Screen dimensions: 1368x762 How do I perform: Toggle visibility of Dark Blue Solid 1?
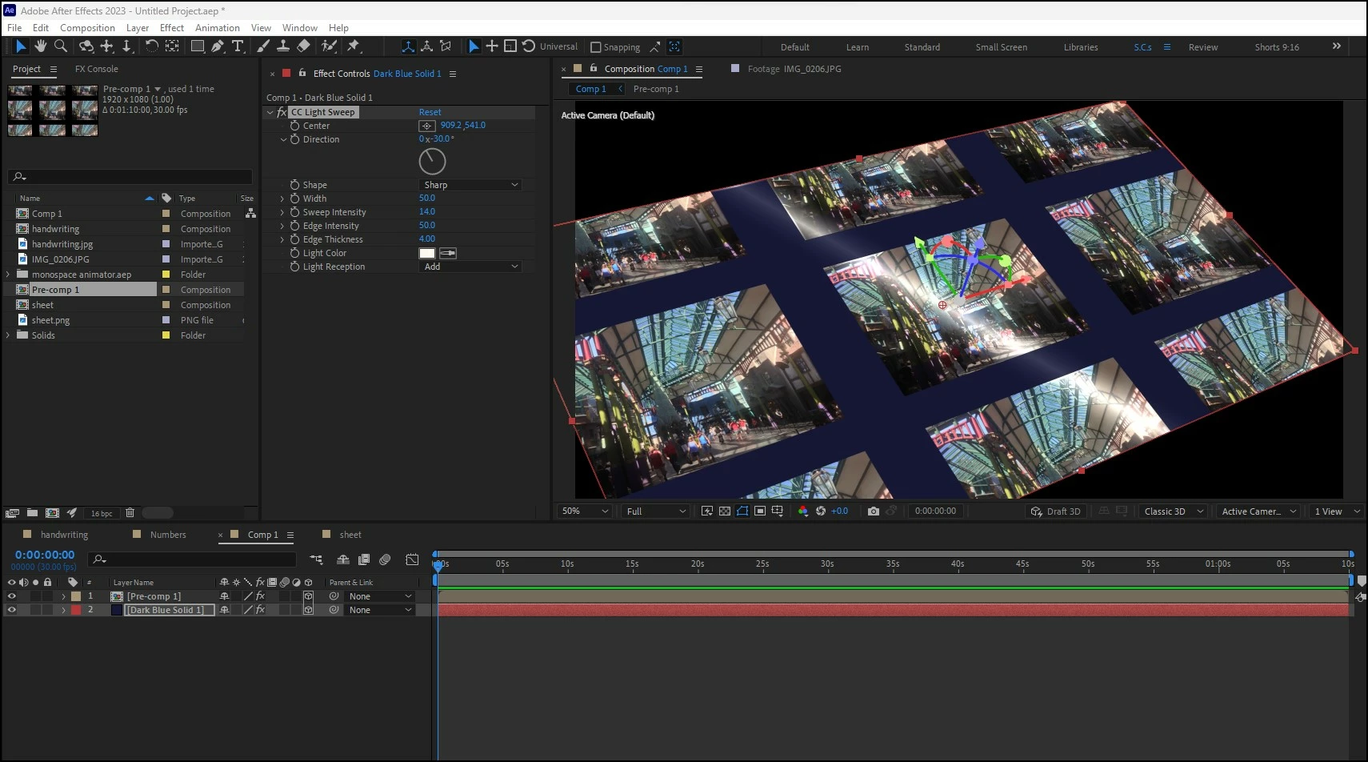(x=11, y=610)
